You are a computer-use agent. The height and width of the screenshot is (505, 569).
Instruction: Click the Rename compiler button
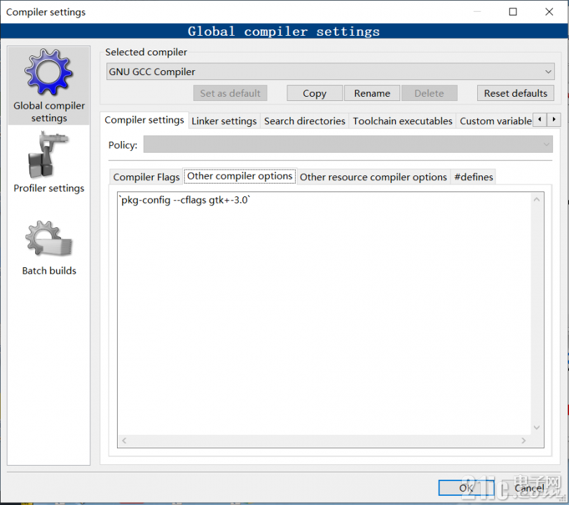[x=372, y=93]
